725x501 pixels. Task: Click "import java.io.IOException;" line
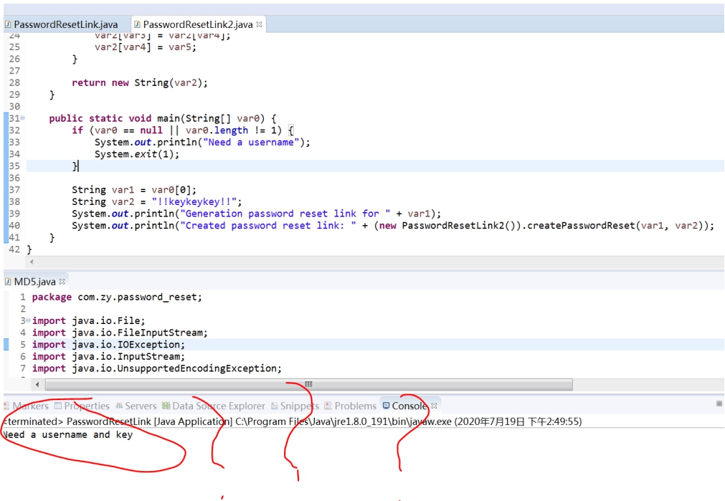(x=108, y=344)
